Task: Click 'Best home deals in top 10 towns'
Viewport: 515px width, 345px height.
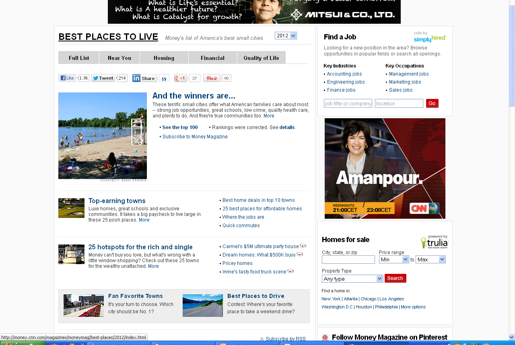Action: tap(259, 200)
